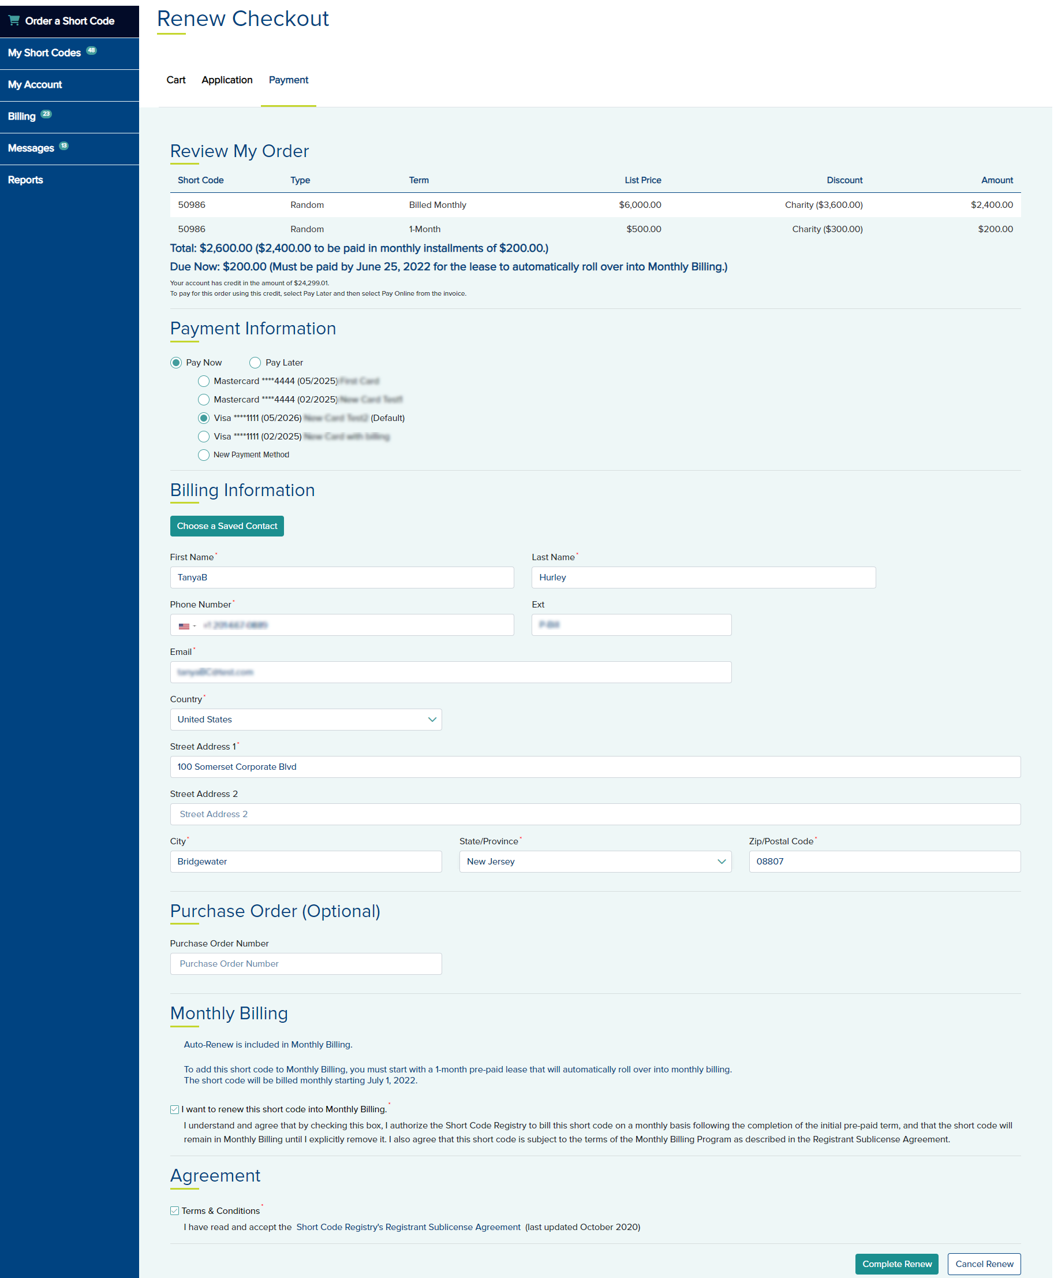Go to the Application tab
The height and width of the screenshot is (1278, 1054).
[x=227, y=80]
